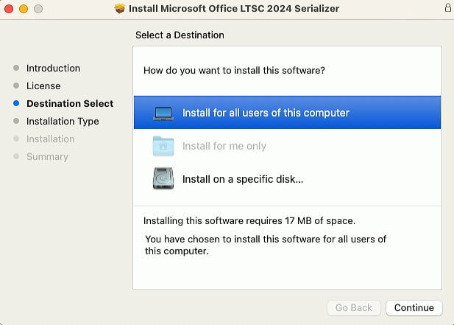Click the window title text

(x=234, y=8)
